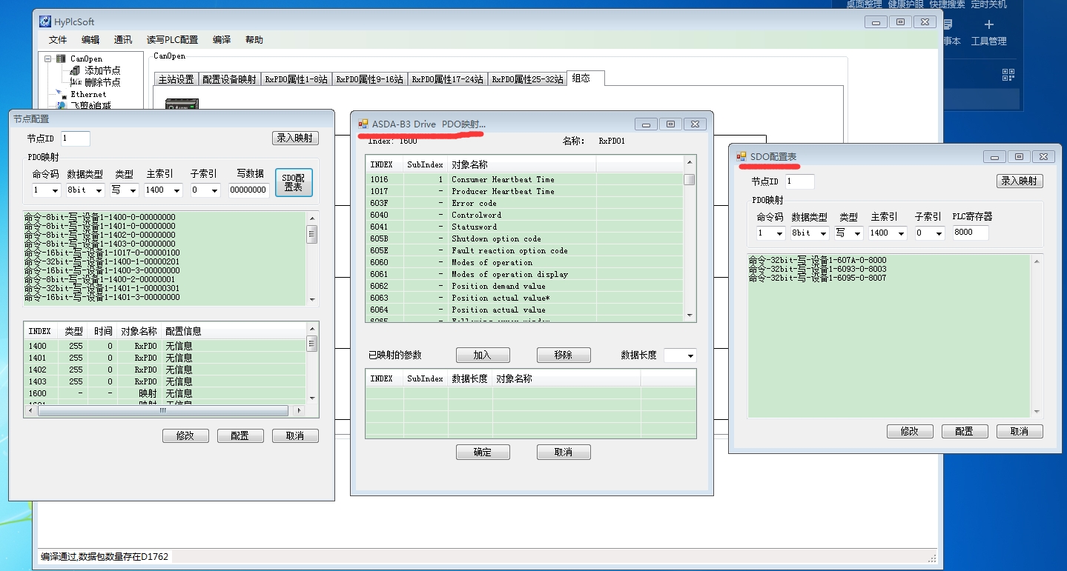Click the 添加节点 add node icon

point(75,70)
